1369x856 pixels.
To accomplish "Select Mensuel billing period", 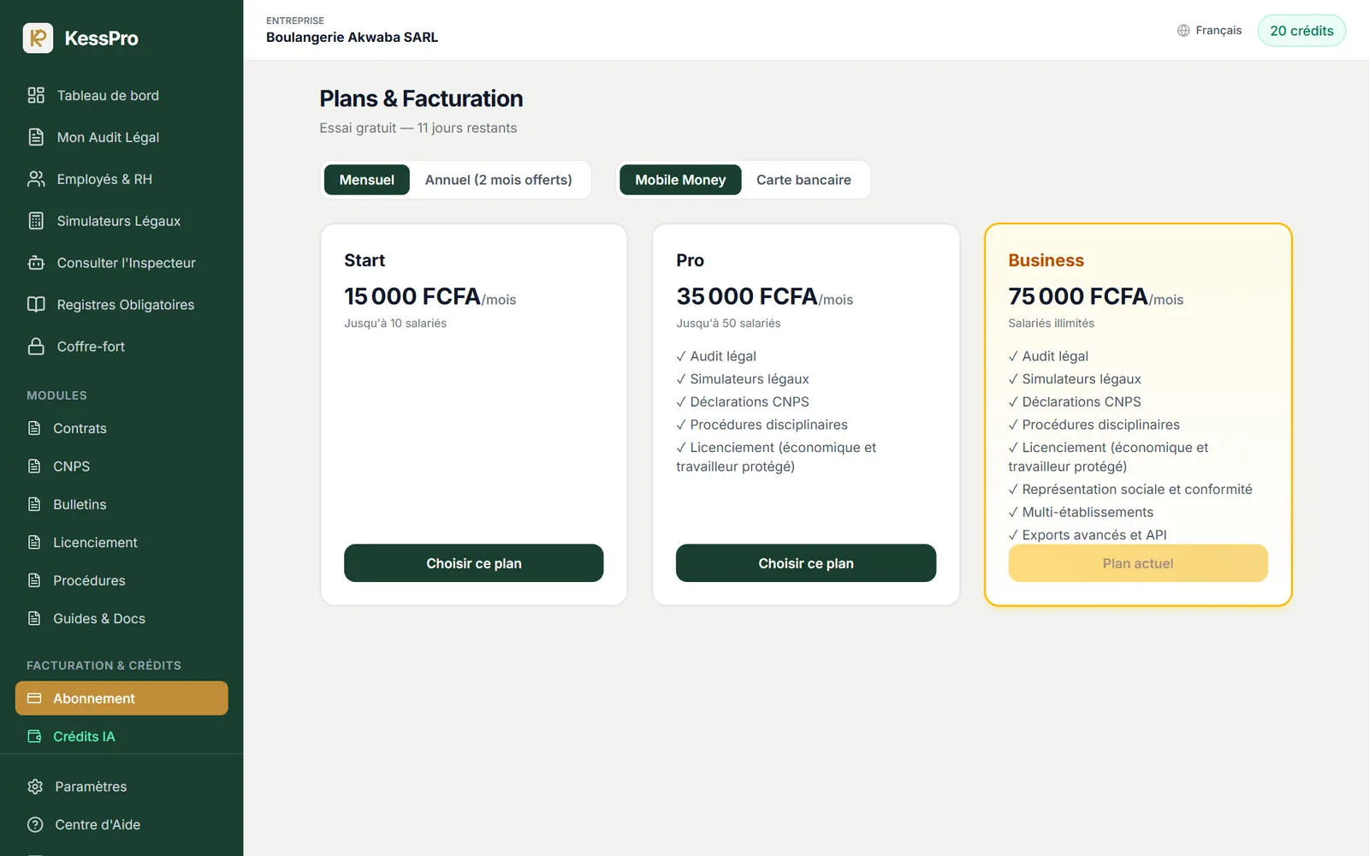I will pyautogui.click(x=366, y=180).
